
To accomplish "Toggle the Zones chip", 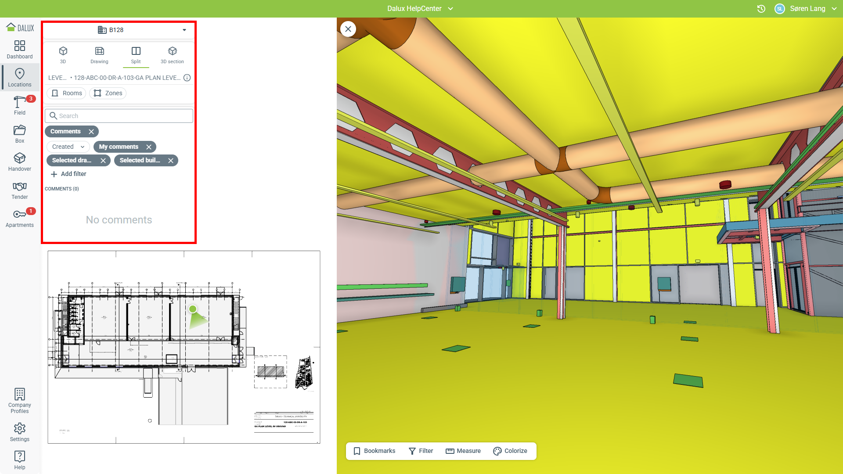I will click(x=108, y=93).
